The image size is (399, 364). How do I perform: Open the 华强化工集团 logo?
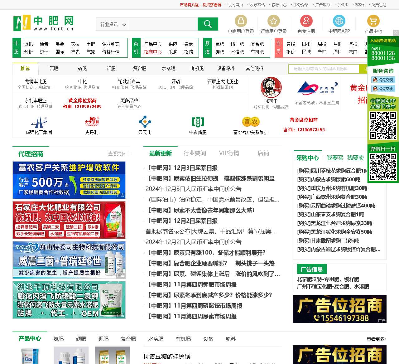click(39, 122)
